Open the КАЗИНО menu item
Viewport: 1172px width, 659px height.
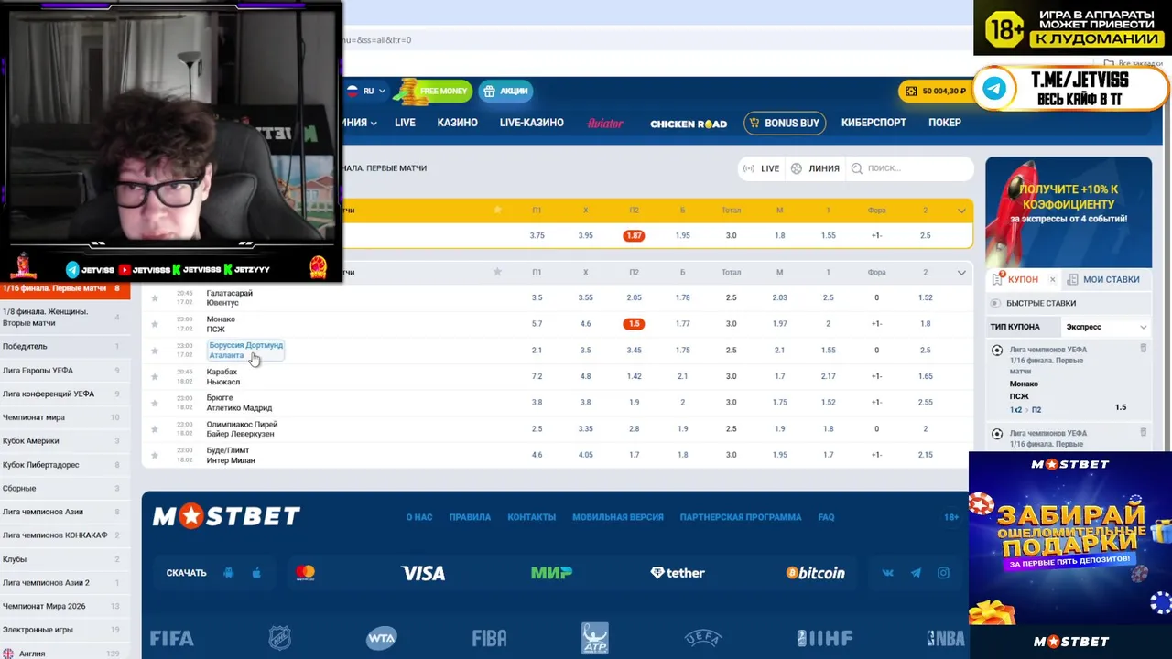click(x=457, y=123)
